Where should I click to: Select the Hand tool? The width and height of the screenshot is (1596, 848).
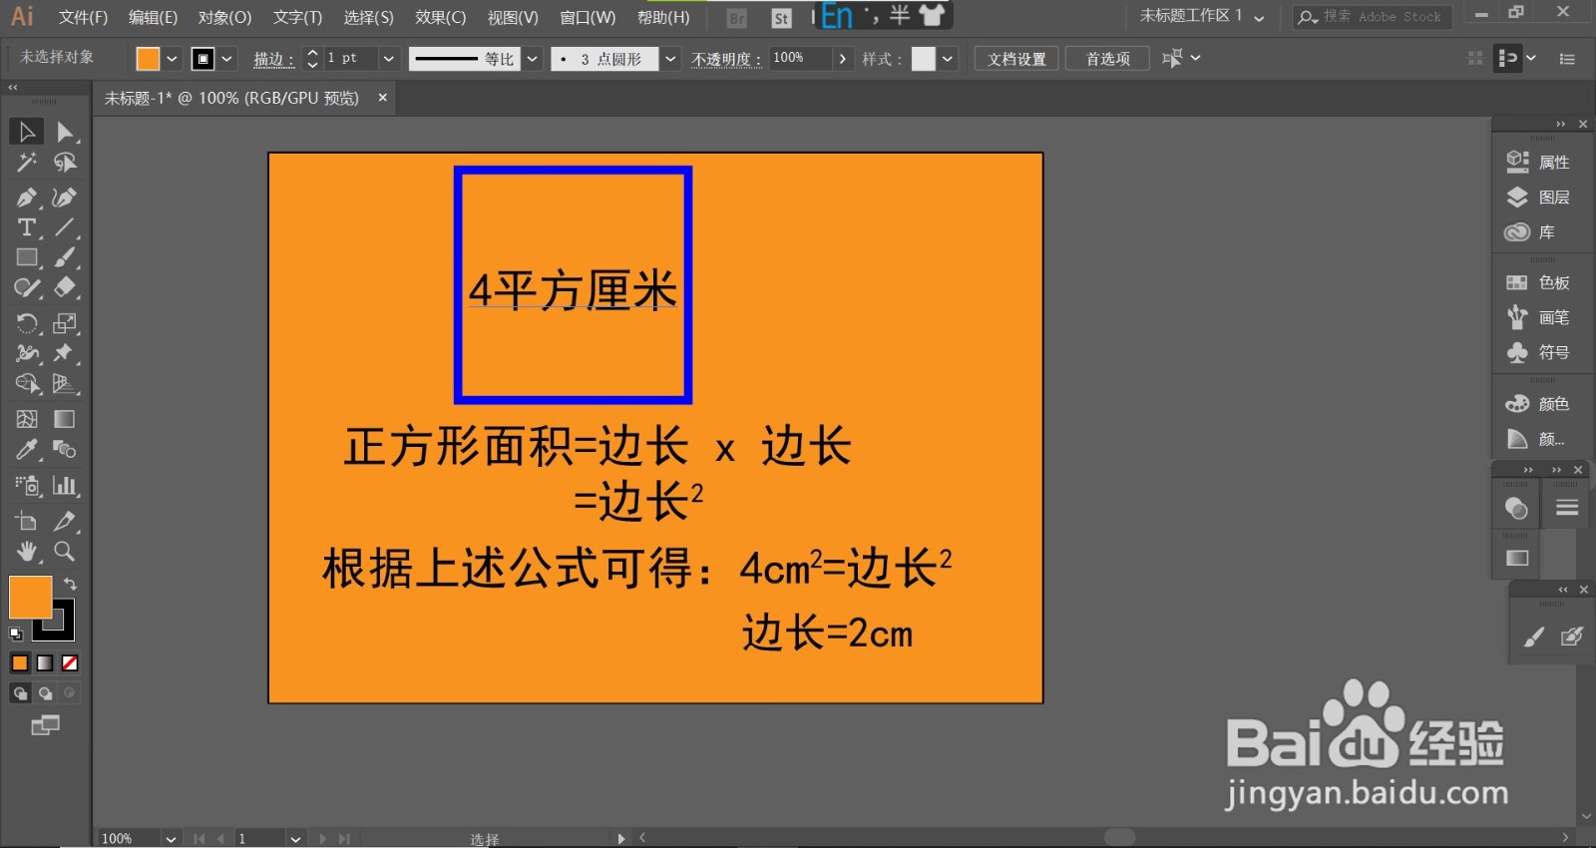point(27,551)
